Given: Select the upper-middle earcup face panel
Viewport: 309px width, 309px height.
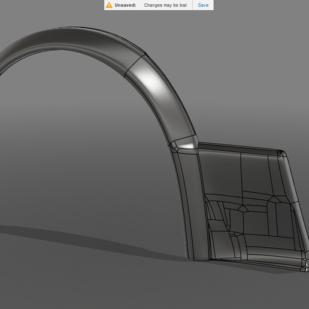Looking at the screenshot, I should pyautogui.click(x=256, y=174).
